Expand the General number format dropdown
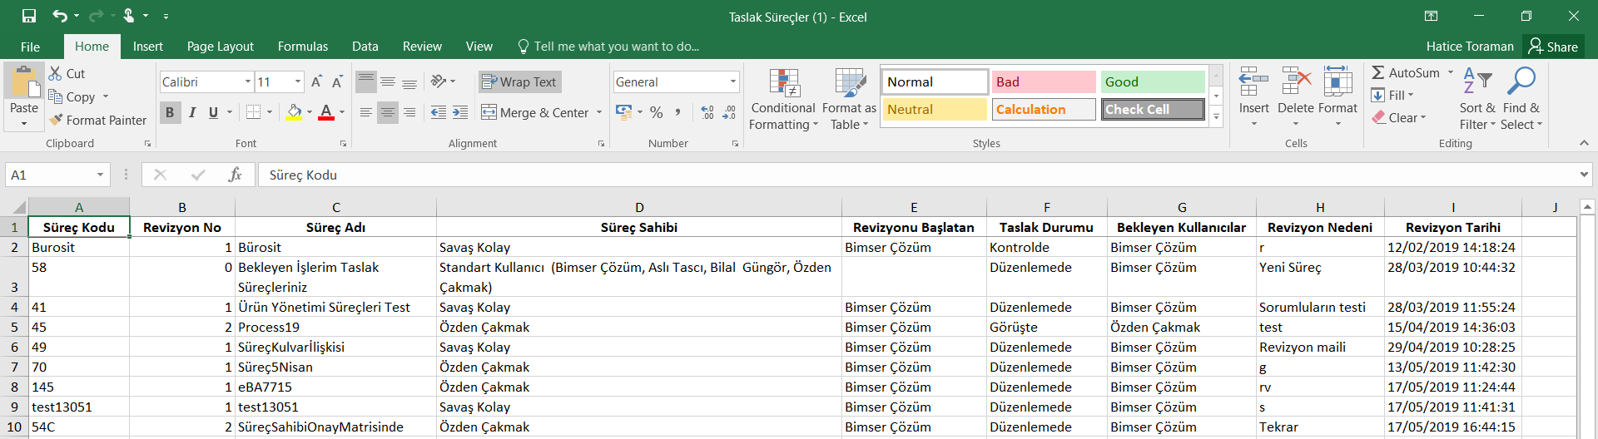The width and height of the screenshot is (1598, 439). 732,81
